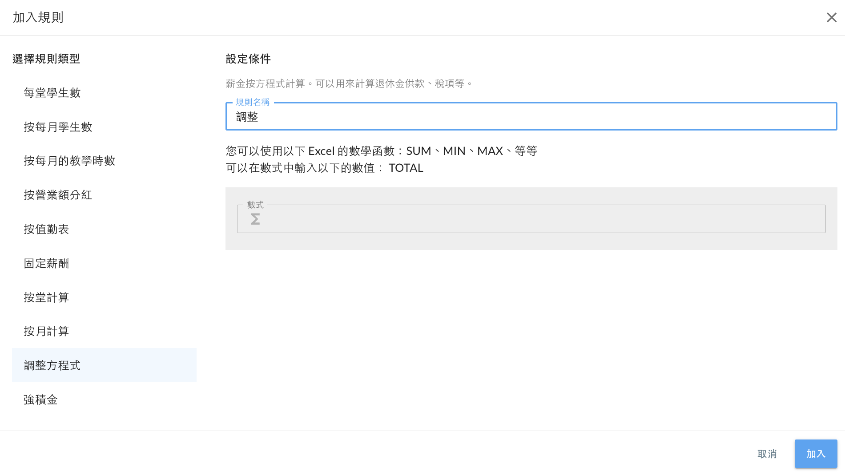845x475 pixels.
Task: Click the highlighted 調整方程式 item
Action: click(x=104, y=365)
